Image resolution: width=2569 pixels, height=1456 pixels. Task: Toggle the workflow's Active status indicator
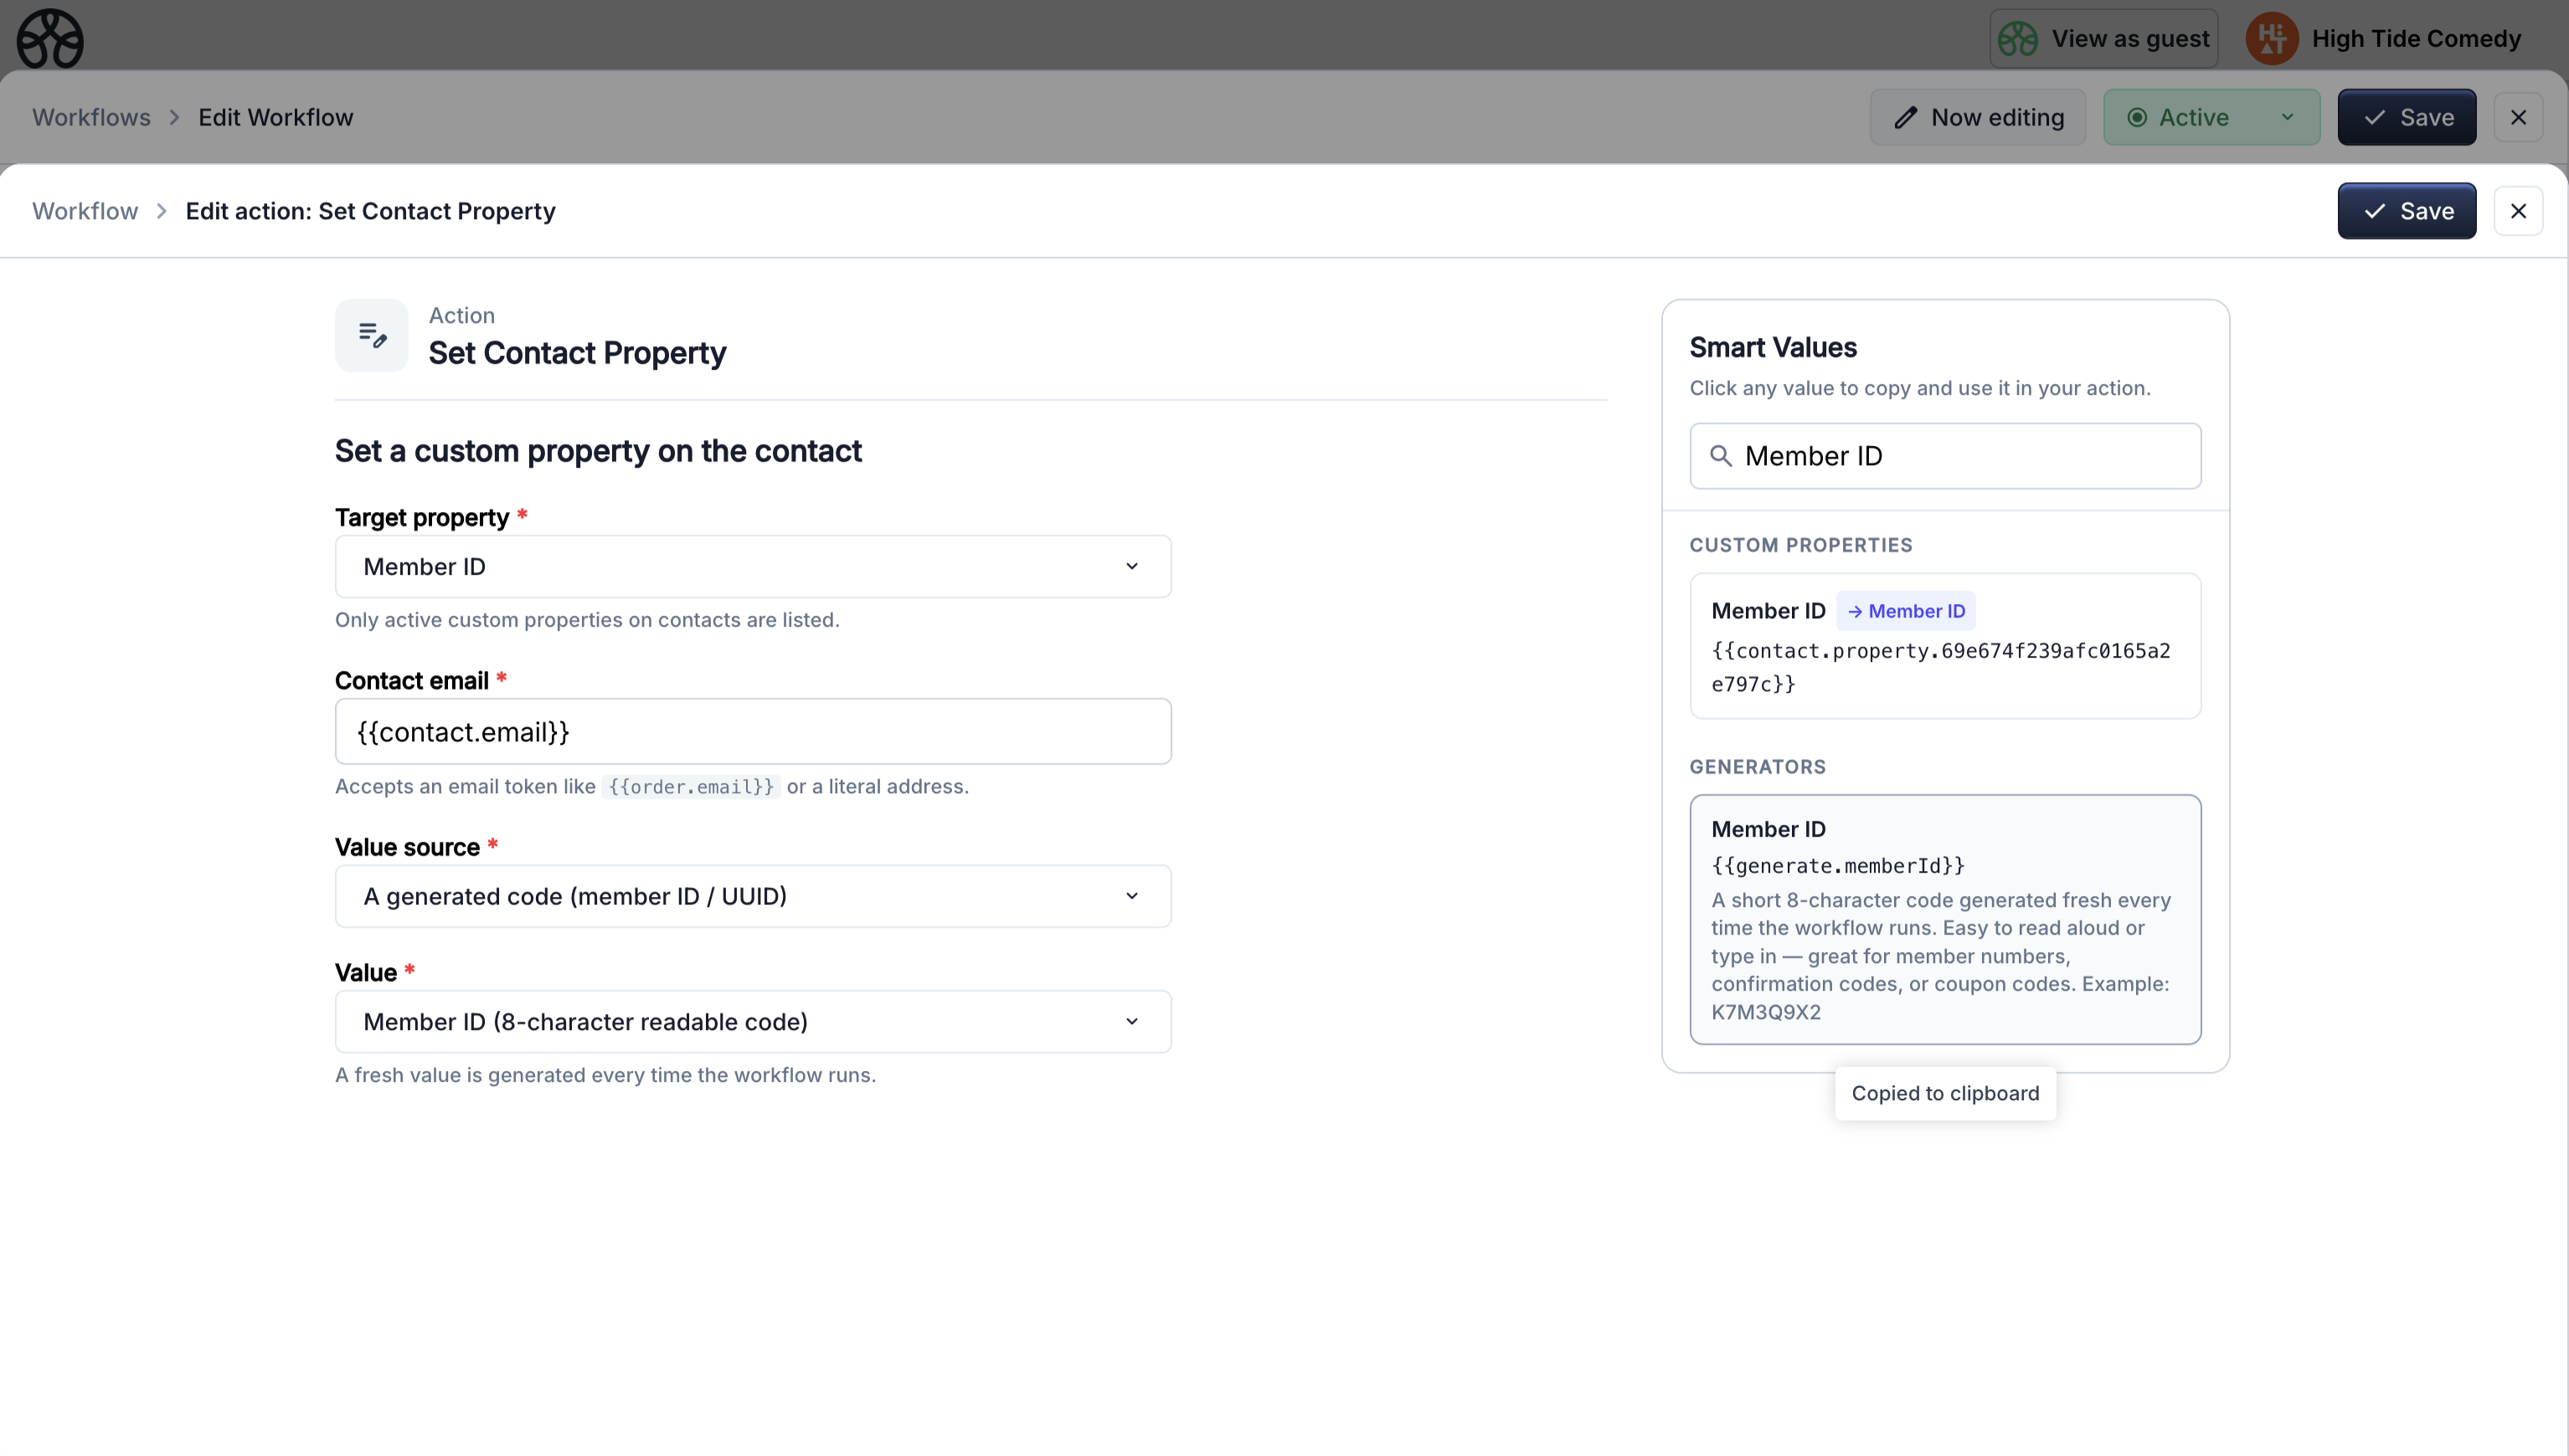point(2137,117)
